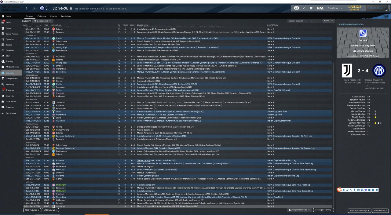Click the date 2 JUN 2024
The height and width of the screenshot is (215, 391).
[x=355, y=6]
